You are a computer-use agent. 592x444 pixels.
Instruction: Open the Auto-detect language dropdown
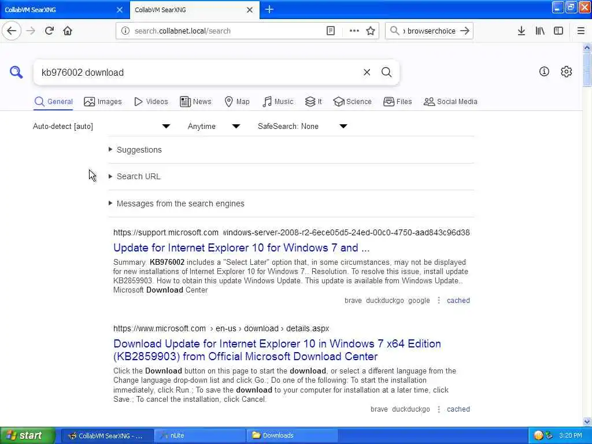(102, 127)
